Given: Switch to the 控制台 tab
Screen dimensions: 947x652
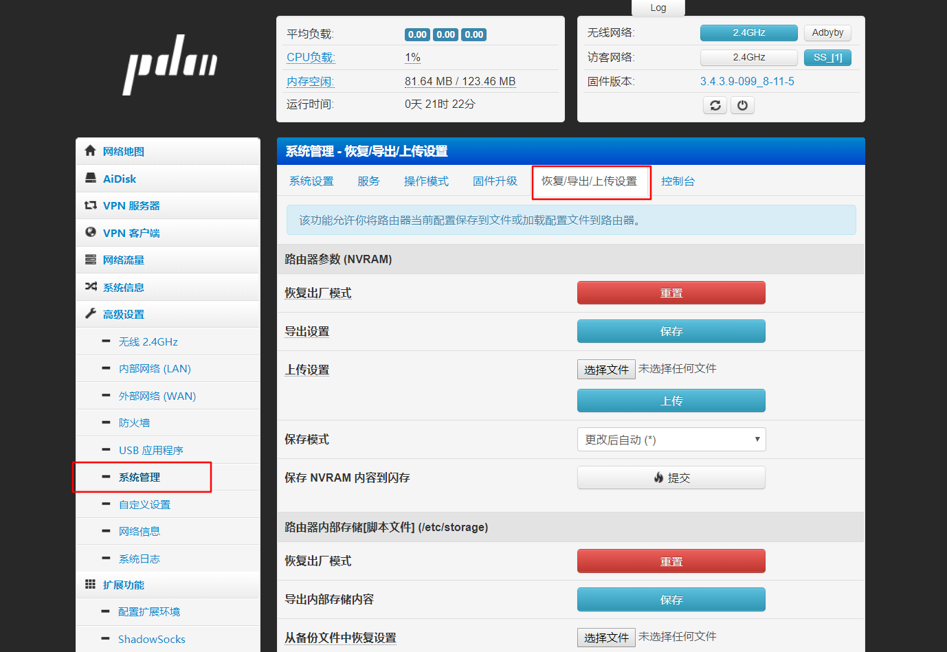Looking at the screenshot, I should pos(678,181).
